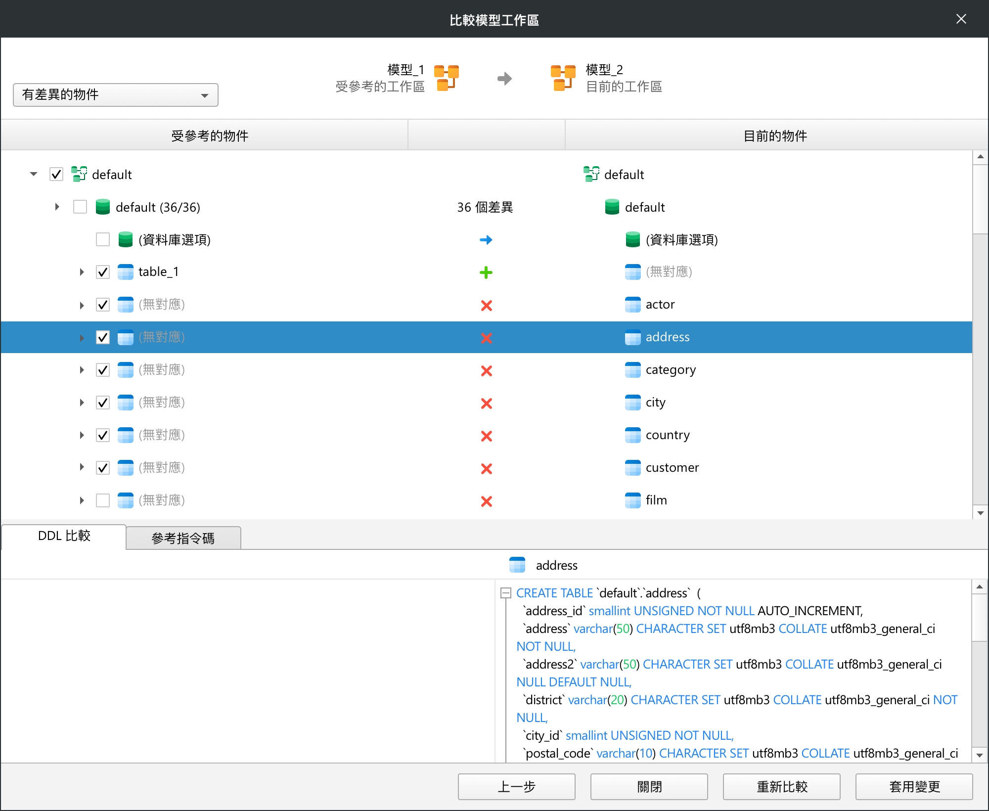Uncheck the checkbox in category row
Screen dimensions: 989x811
coord(103,370)
